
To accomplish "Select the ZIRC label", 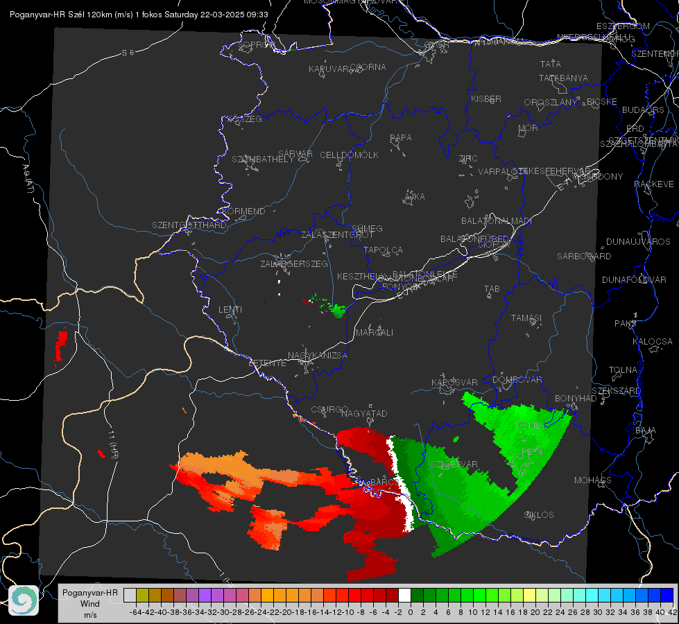I will point(468,158).
